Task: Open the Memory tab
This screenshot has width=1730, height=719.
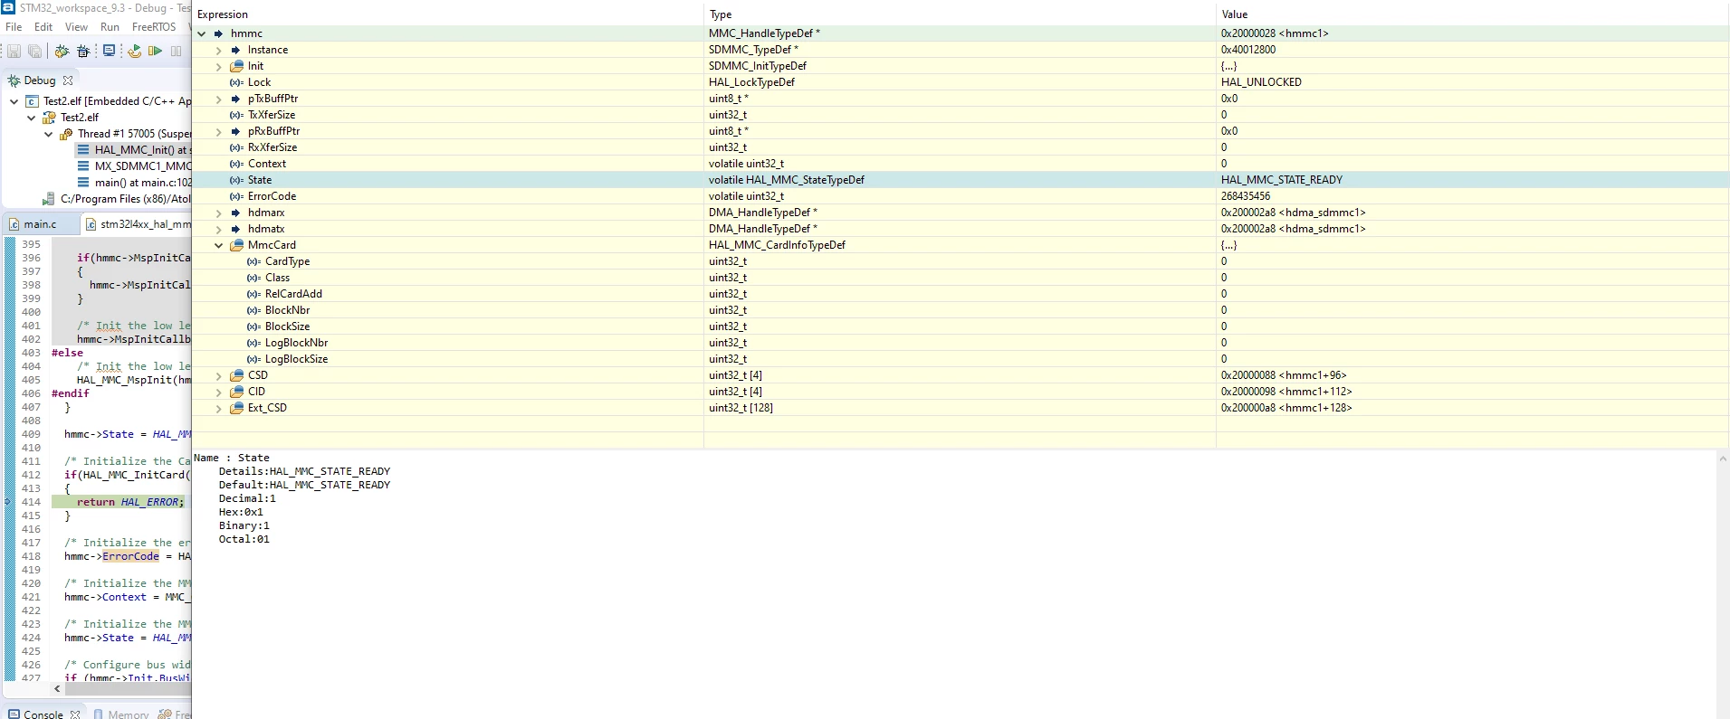Action: tap(128, 714)
